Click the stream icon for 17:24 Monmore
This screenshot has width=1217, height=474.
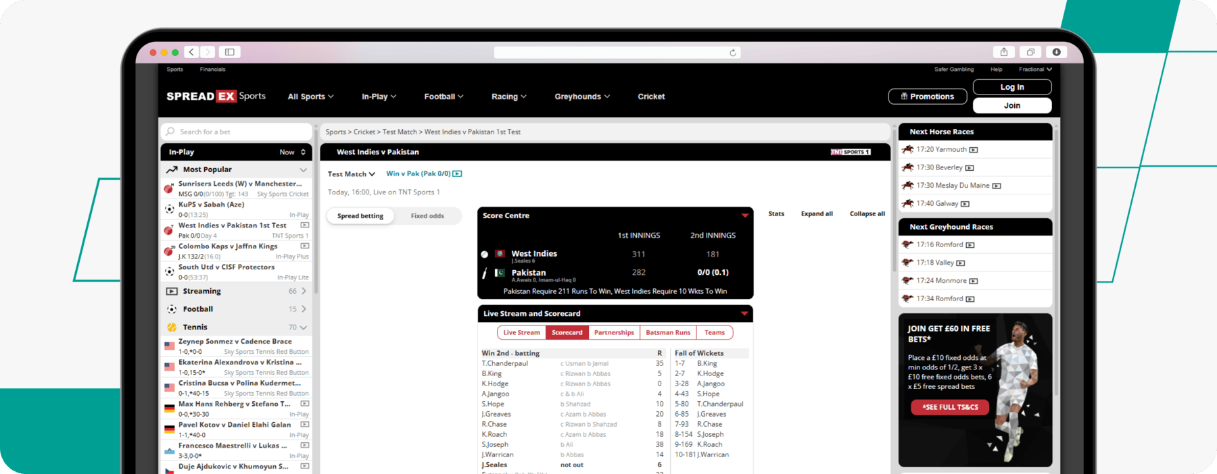point(974,281)
